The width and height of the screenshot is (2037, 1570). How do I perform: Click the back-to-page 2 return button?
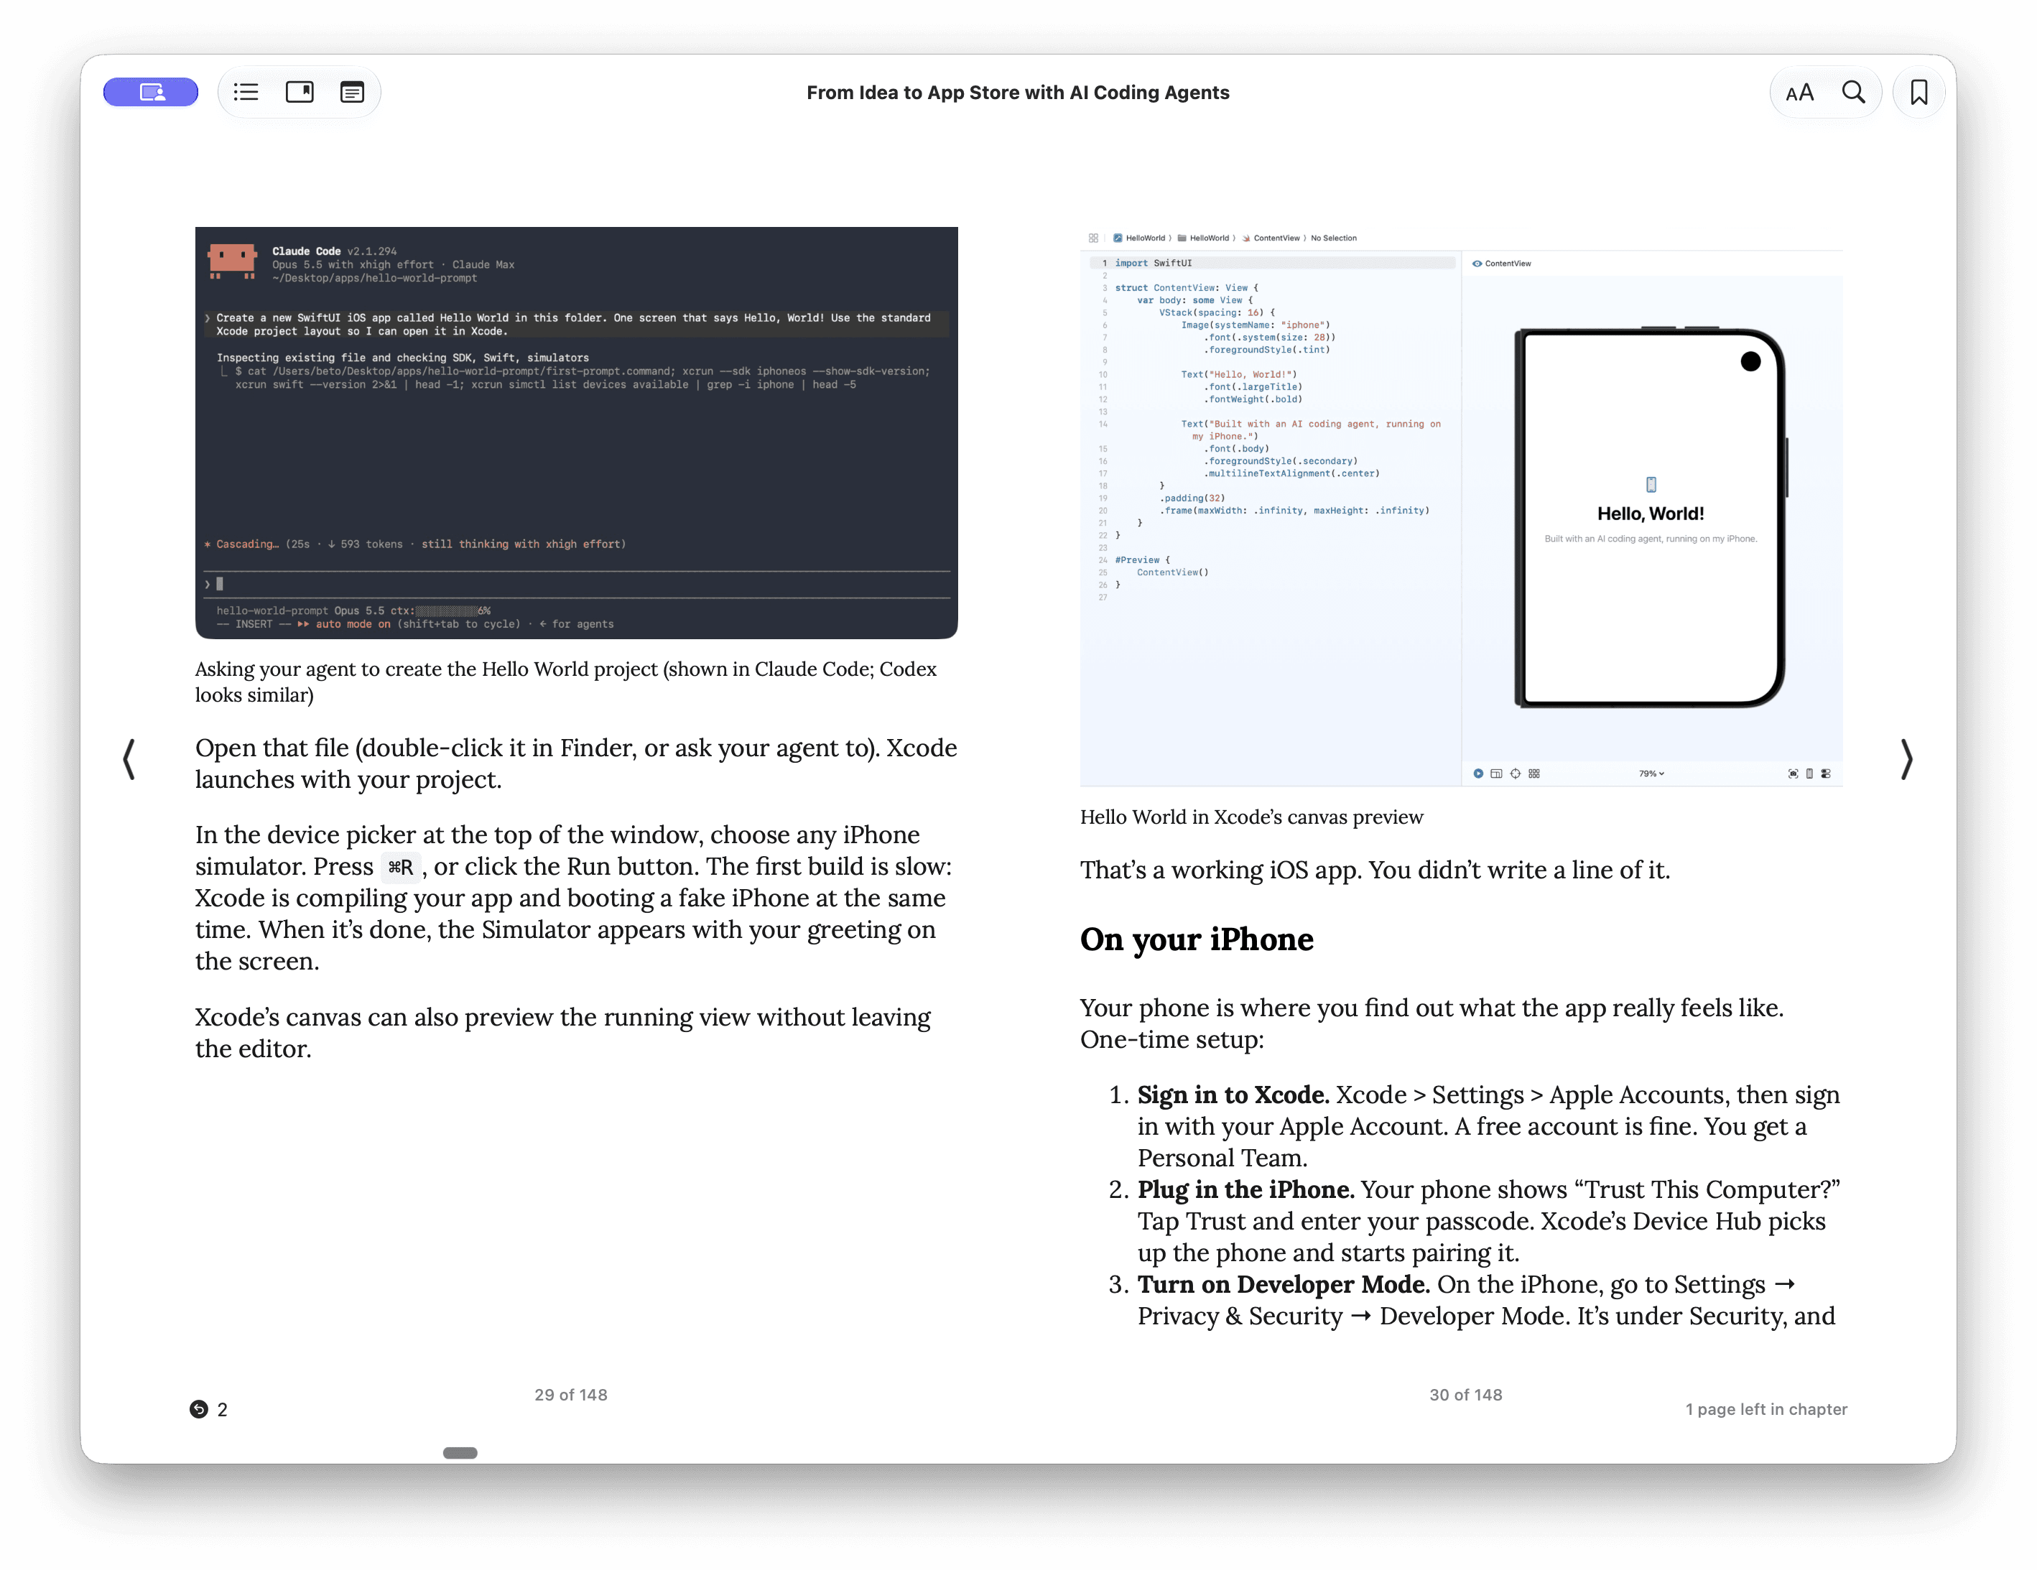(x=208, y=1408)
